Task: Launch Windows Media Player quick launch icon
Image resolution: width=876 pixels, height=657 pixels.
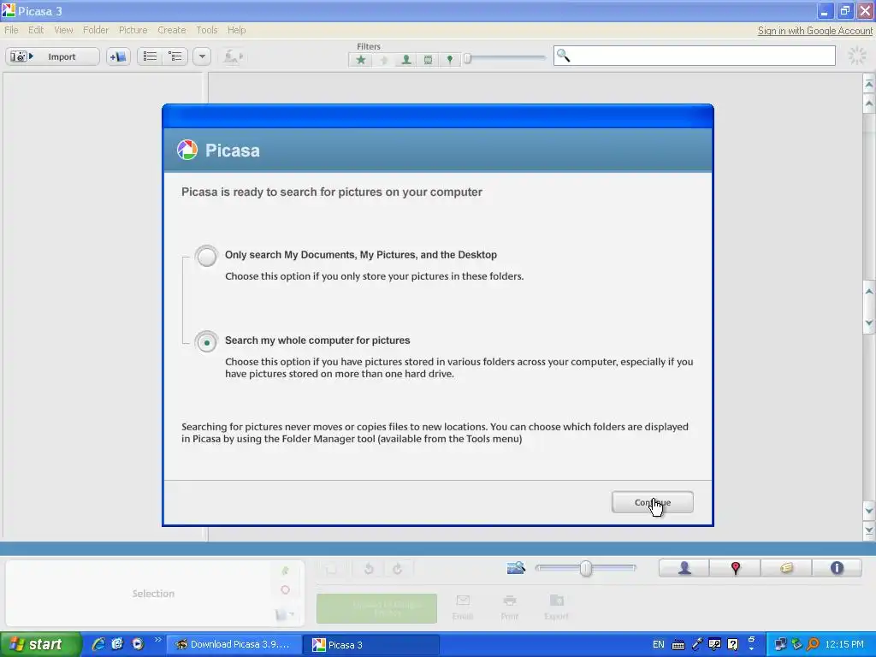Action: pyautogui.click(x=138, y=644)
